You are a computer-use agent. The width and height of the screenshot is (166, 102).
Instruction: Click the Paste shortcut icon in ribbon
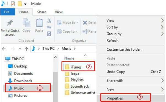[49, 34]
